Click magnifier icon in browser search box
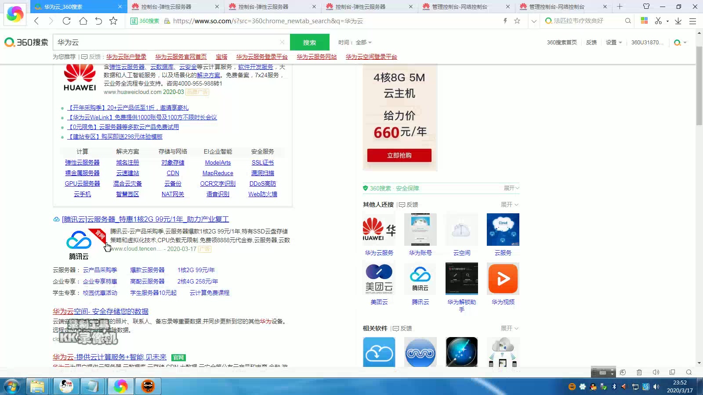The image size is (703, 395). pos(628,21)
